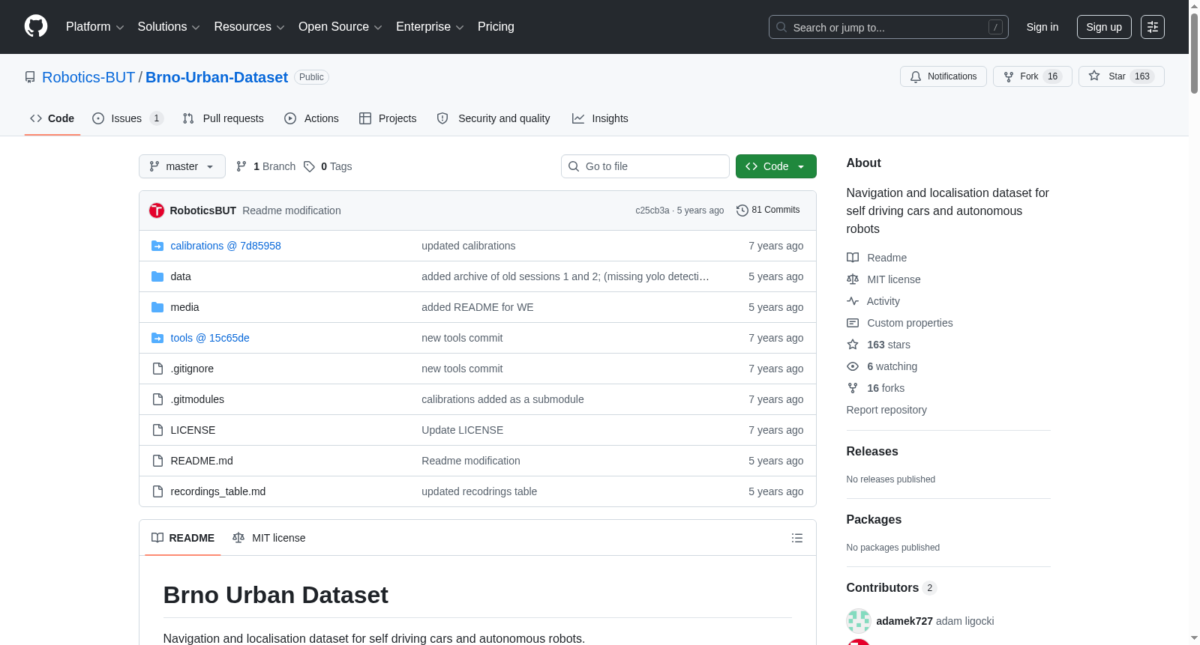
Task: Click the file icon beside LICENSE
Action: [x=157, y=430]
